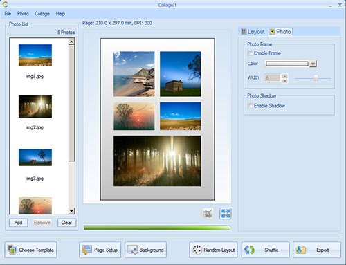Open the Help menu
346x265 pixels.
pos(60,14)
